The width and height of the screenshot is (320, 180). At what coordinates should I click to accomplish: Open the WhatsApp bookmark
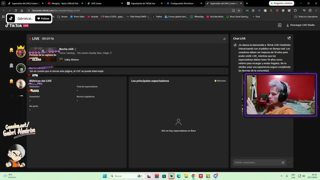click(x=197, y=17)
